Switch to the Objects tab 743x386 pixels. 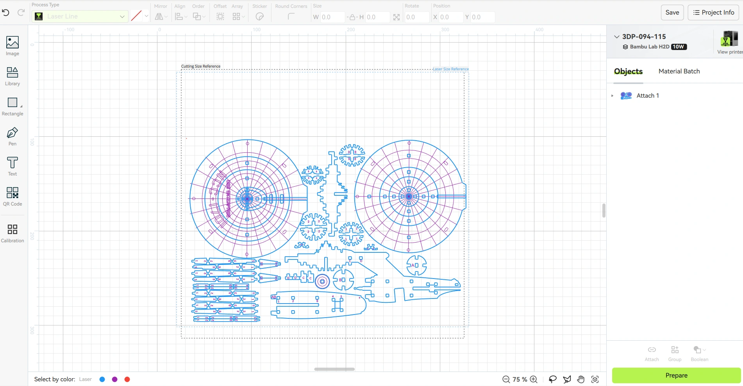(628, 71)
